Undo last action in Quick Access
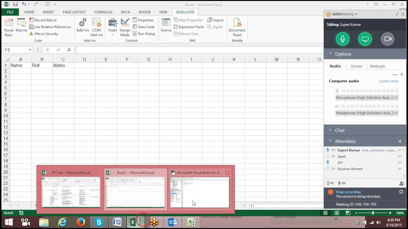This screenshot has height=229, width=408. [x=24, y=4]
